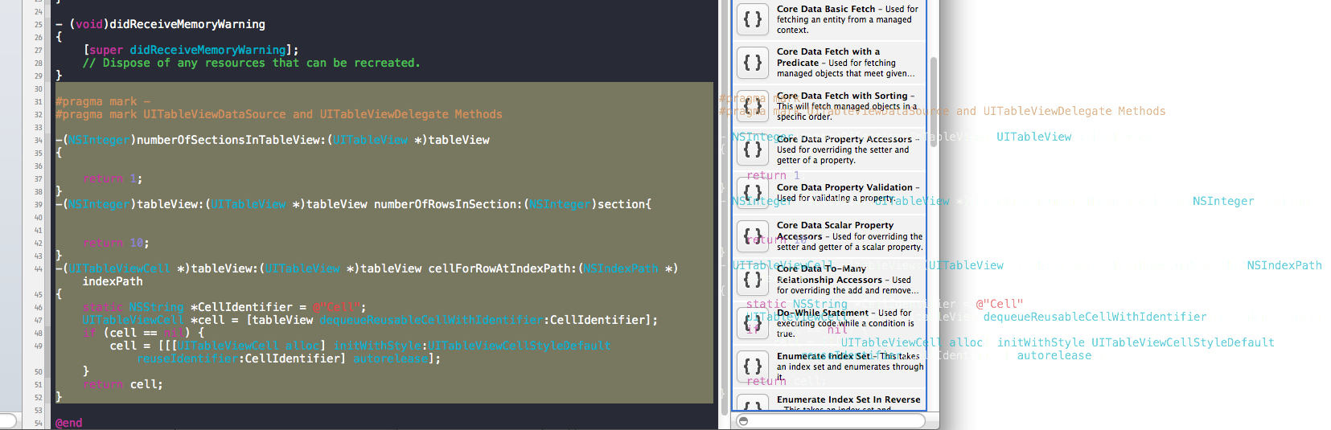Click 'numberOfRowsInSection:' in the editor
The width and height of the screenshot is (1331, 430).
click(448, 204)
